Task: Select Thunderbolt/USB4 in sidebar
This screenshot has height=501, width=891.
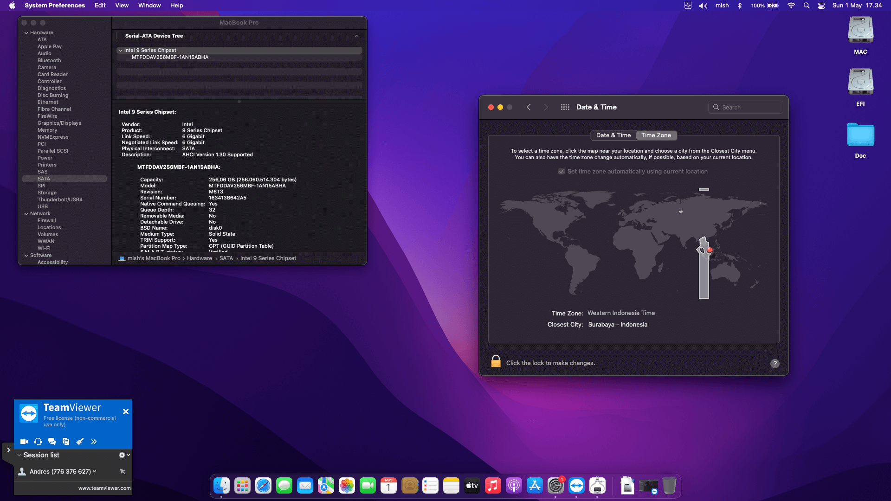Action: coord(60,200)
